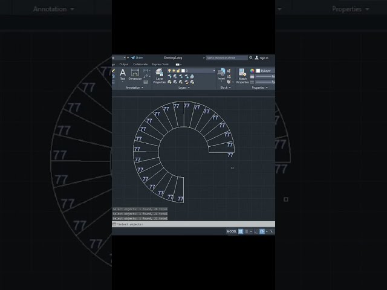Open ribbon minimize options dropdown arrow

point(181,65)
